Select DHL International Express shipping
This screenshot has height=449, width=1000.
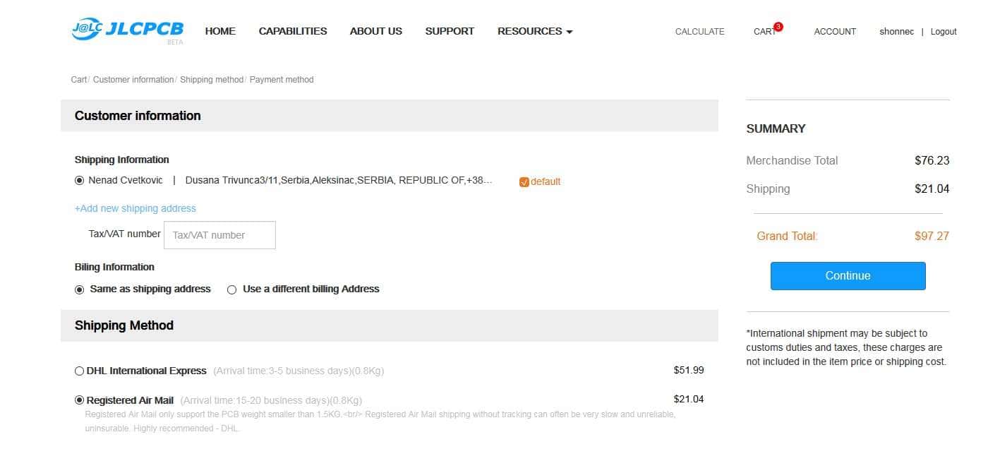(79, 371)
